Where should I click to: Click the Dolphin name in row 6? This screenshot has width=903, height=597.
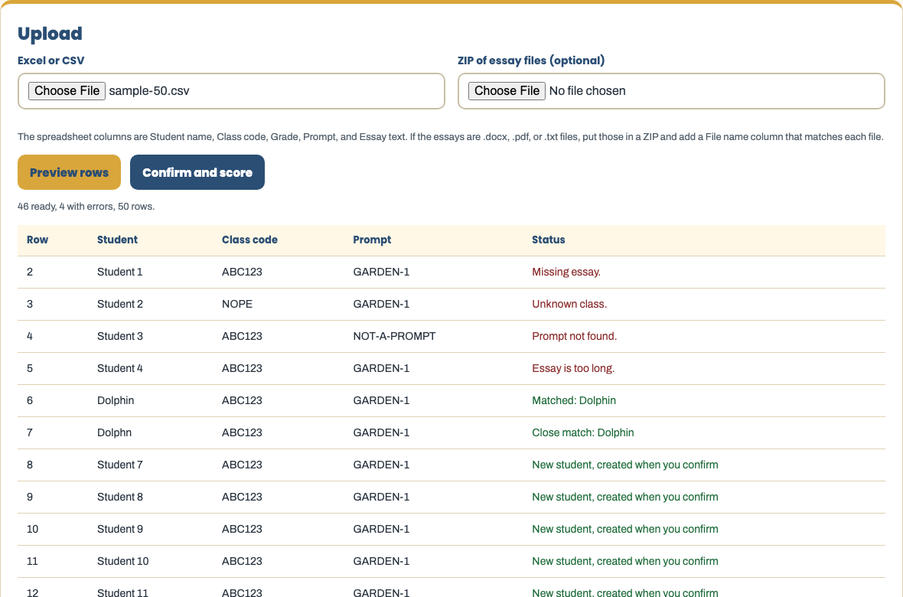pyautogui.click(x=116, y=400)
